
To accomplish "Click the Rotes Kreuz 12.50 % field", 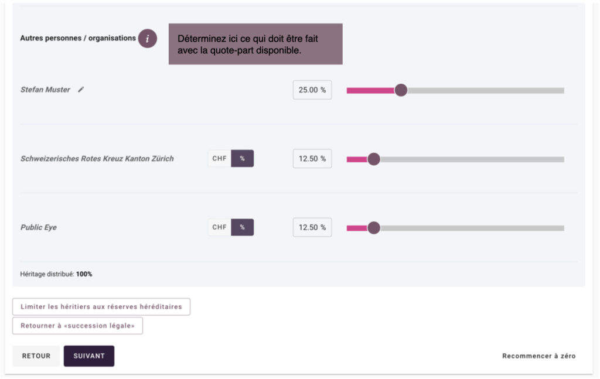I will [x=312, y=159].
